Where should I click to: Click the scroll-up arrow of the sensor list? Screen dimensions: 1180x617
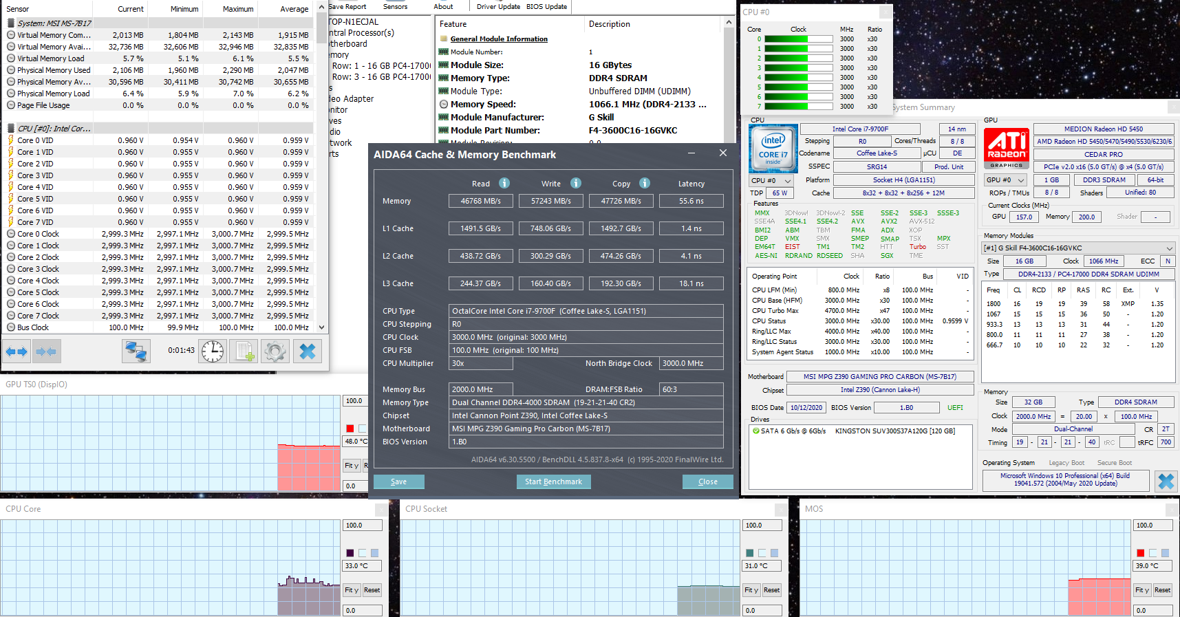(321, 6)
